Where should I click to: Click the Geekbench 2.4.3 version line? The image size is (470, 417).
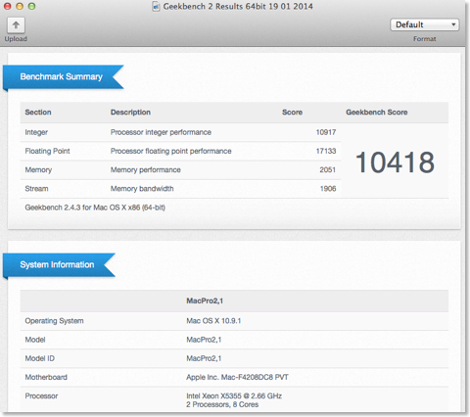[x=95, y=208]
